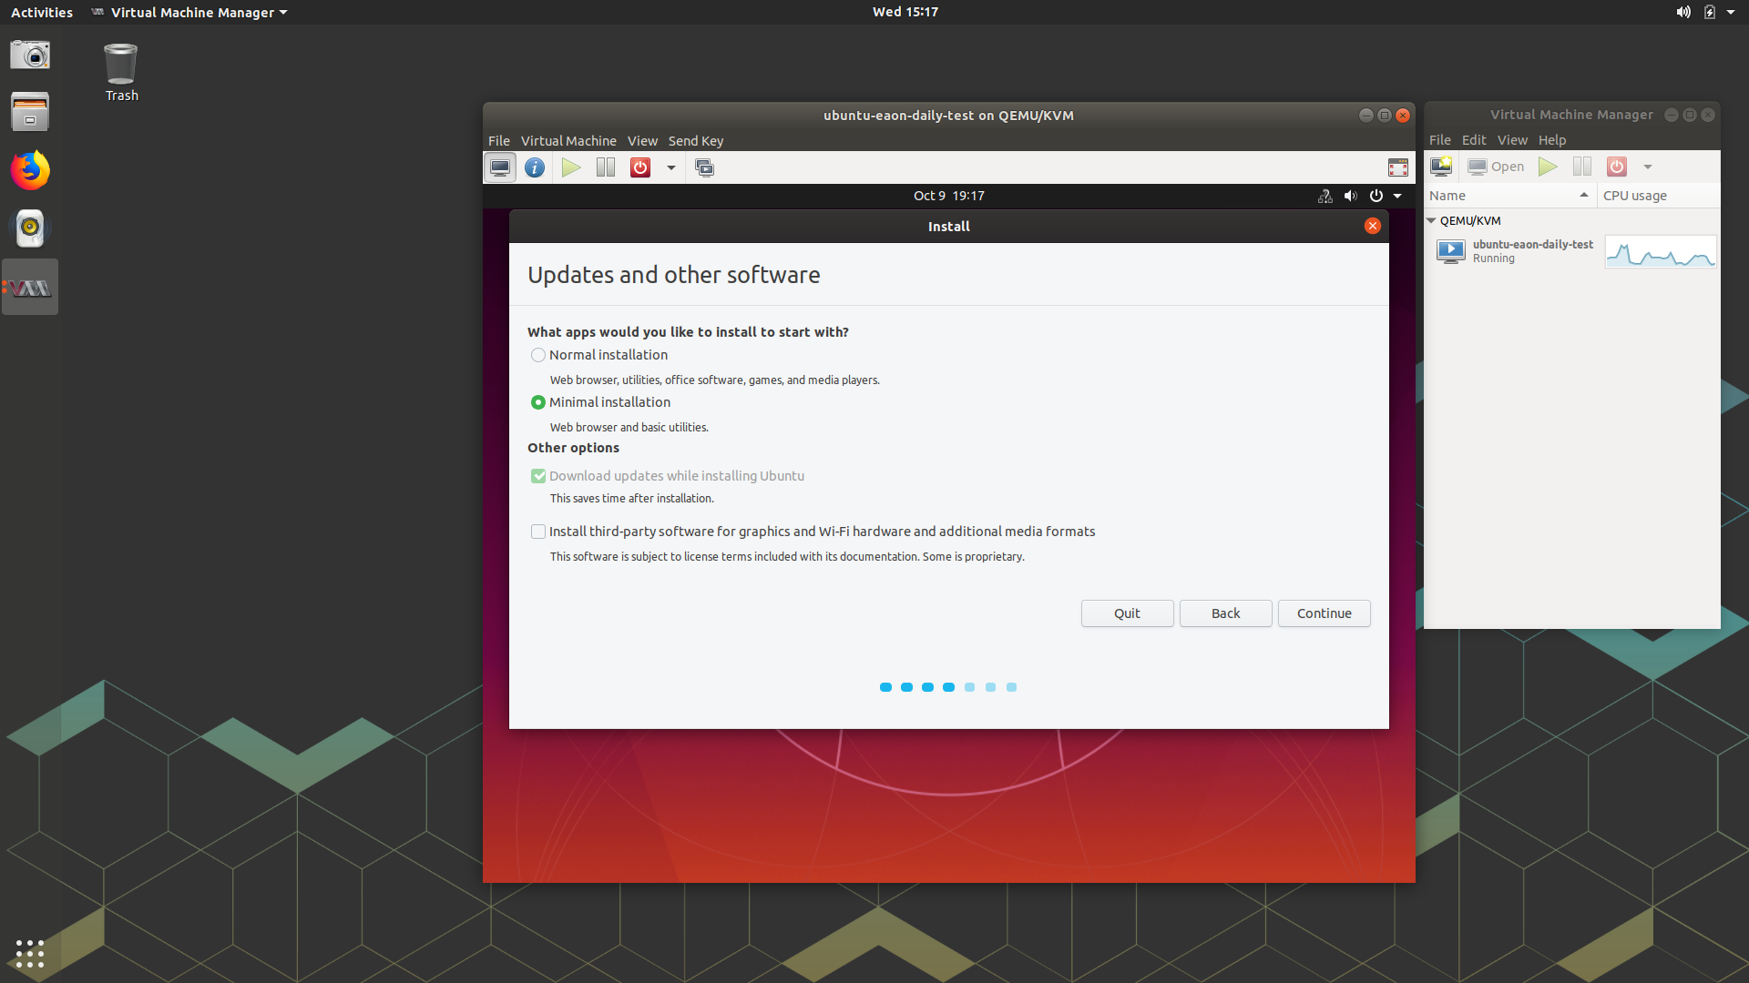Show applications grid in the dock

(30, 953)
